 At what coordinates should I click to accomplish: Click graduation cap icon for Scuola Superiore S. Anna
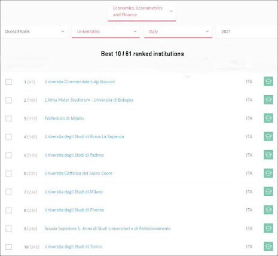[268, 228]
